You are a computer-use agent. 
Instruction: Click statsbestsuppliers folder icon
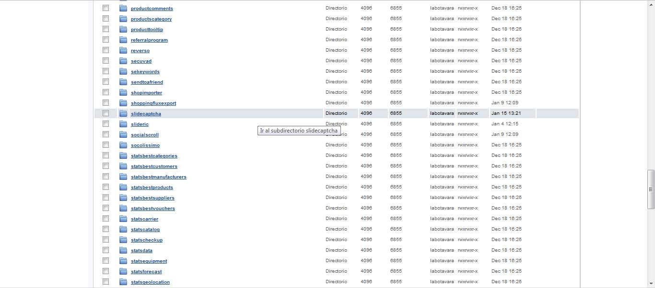point(123,198)
